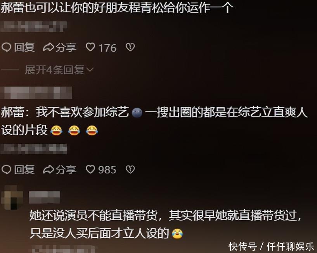317x253 pixels.
Task: Click 回复 text under 176-like comment
Action: [x=24, y=47]
